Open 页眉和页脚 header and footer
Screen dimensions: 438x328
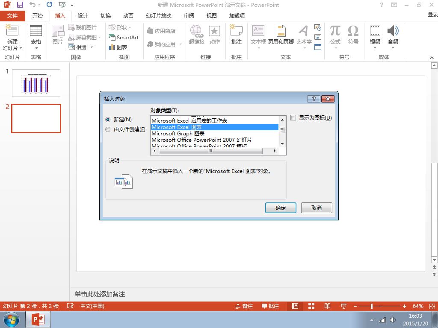coord(281,34)
